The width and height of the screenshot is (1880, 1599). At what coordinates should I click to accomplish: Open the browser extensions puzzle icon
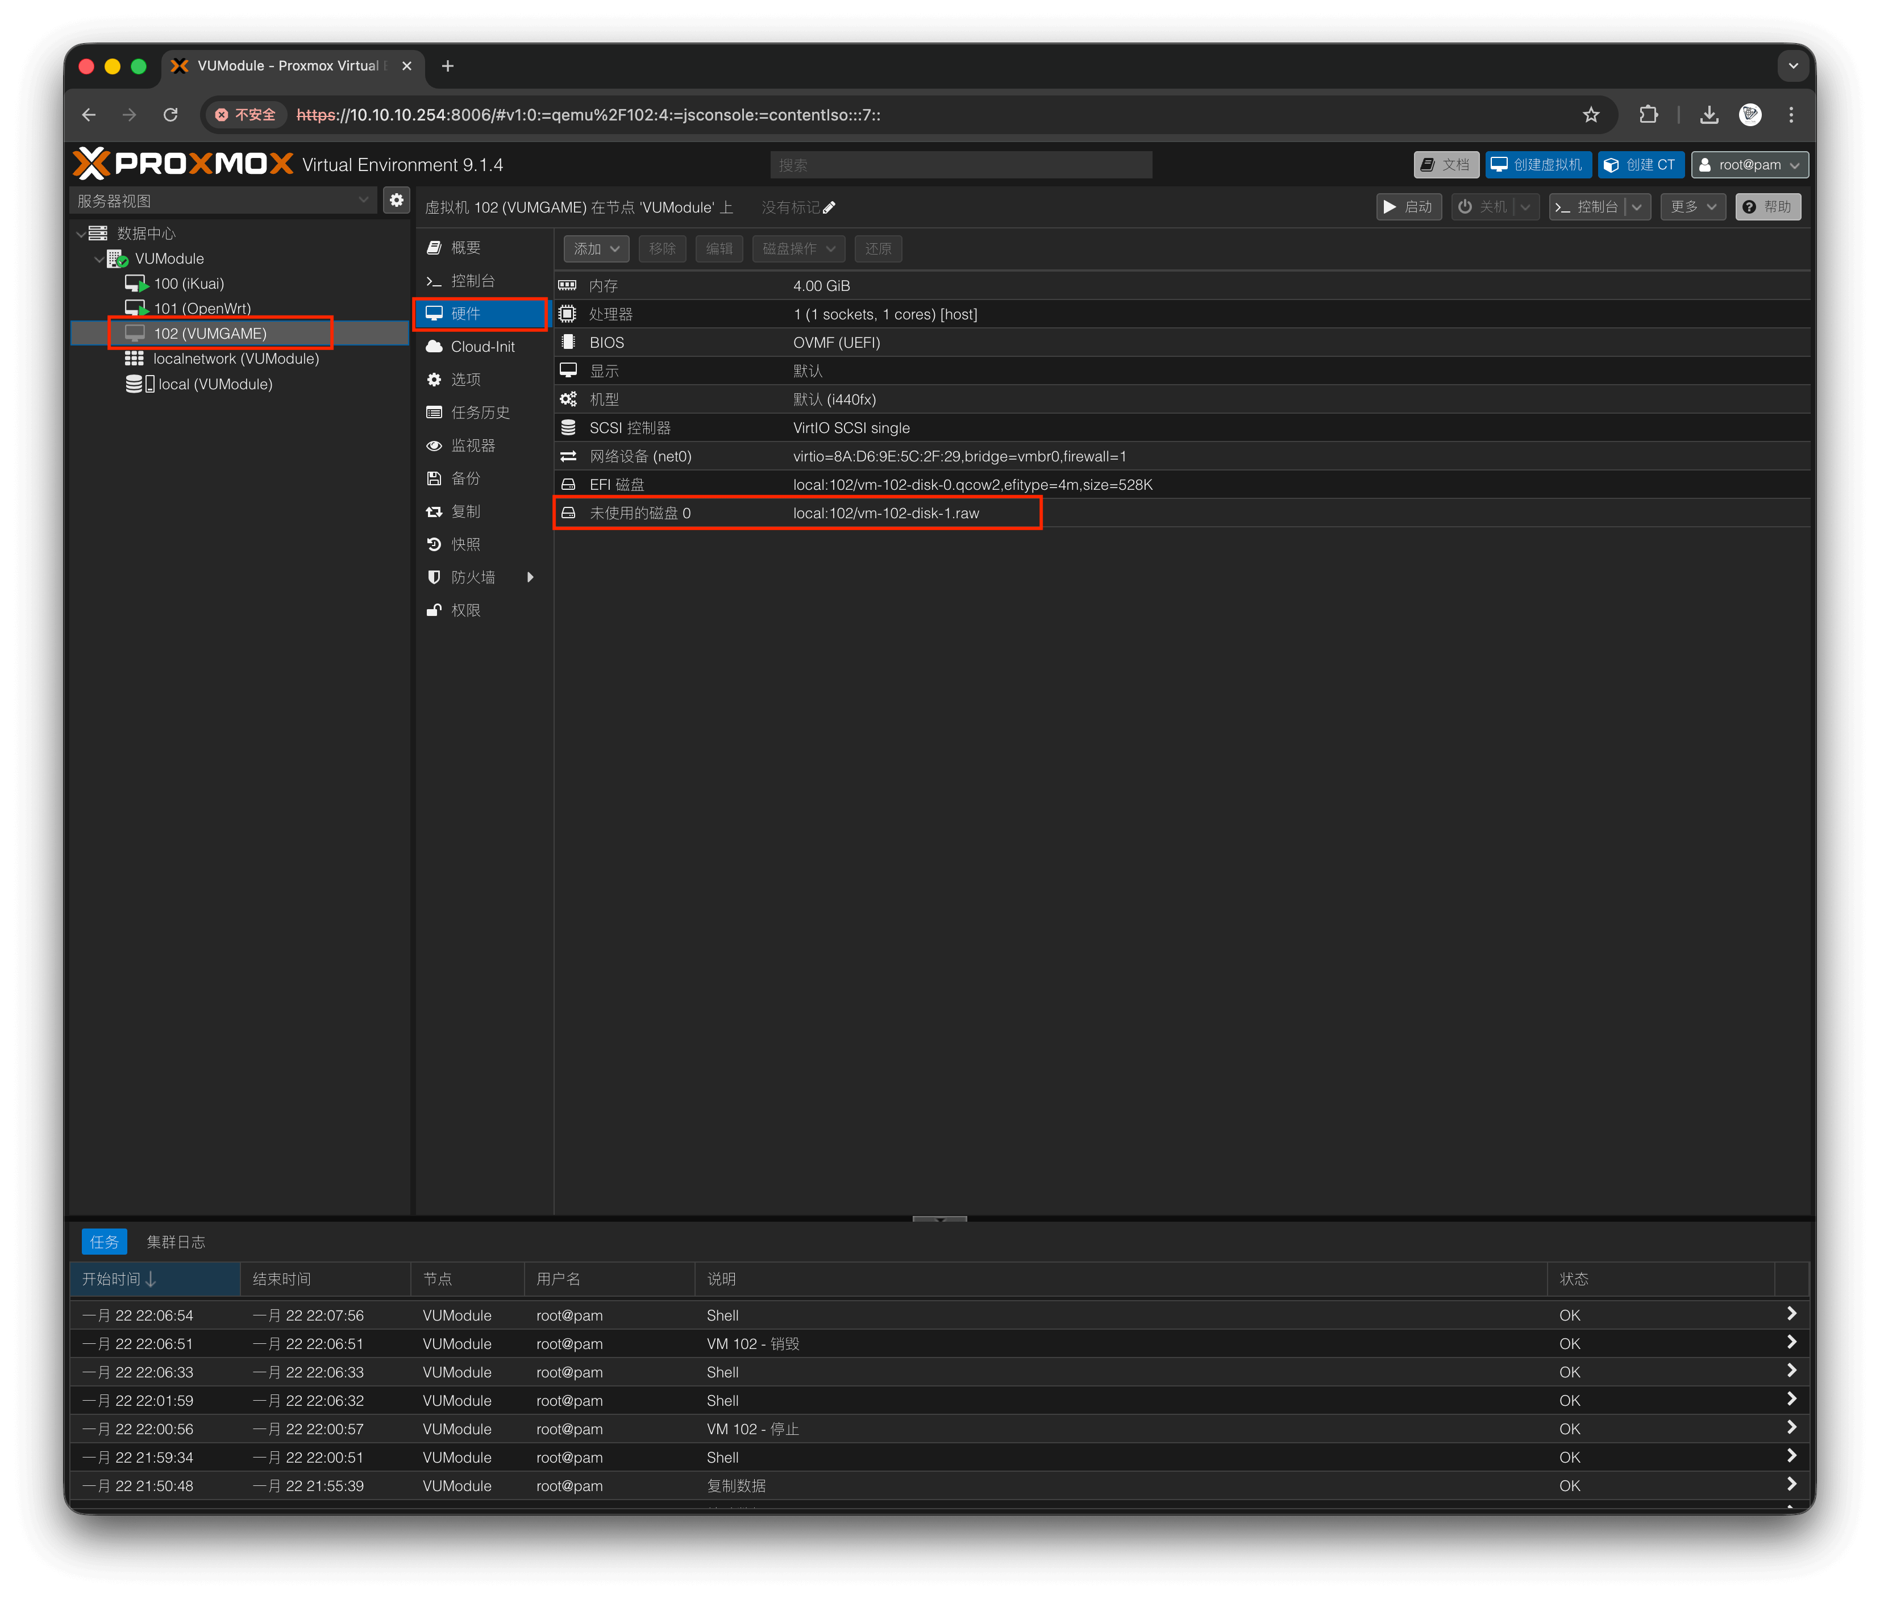[1648, 115]
